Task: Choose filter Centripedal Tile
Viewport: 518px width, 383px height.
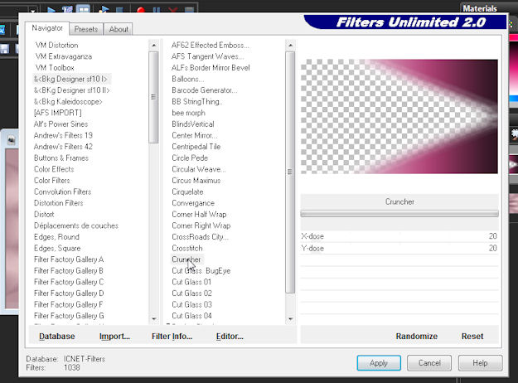Action: click(196, 147)
